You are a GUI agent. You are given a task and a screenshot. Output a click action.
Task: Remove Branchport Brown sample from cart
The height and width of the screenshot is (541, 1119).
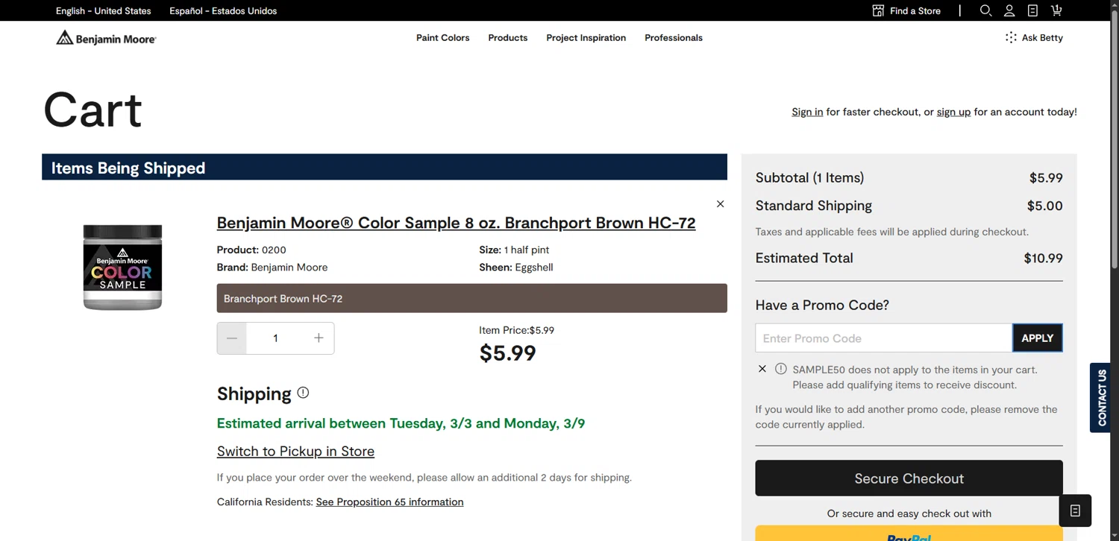tap(720, 204)
